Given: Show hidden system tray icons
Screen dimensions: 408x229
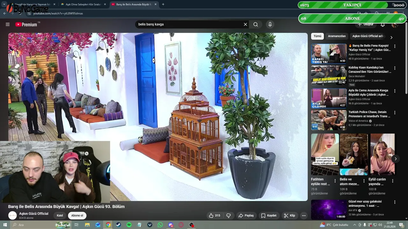Looking at the screenshot, I should (354, 225).
